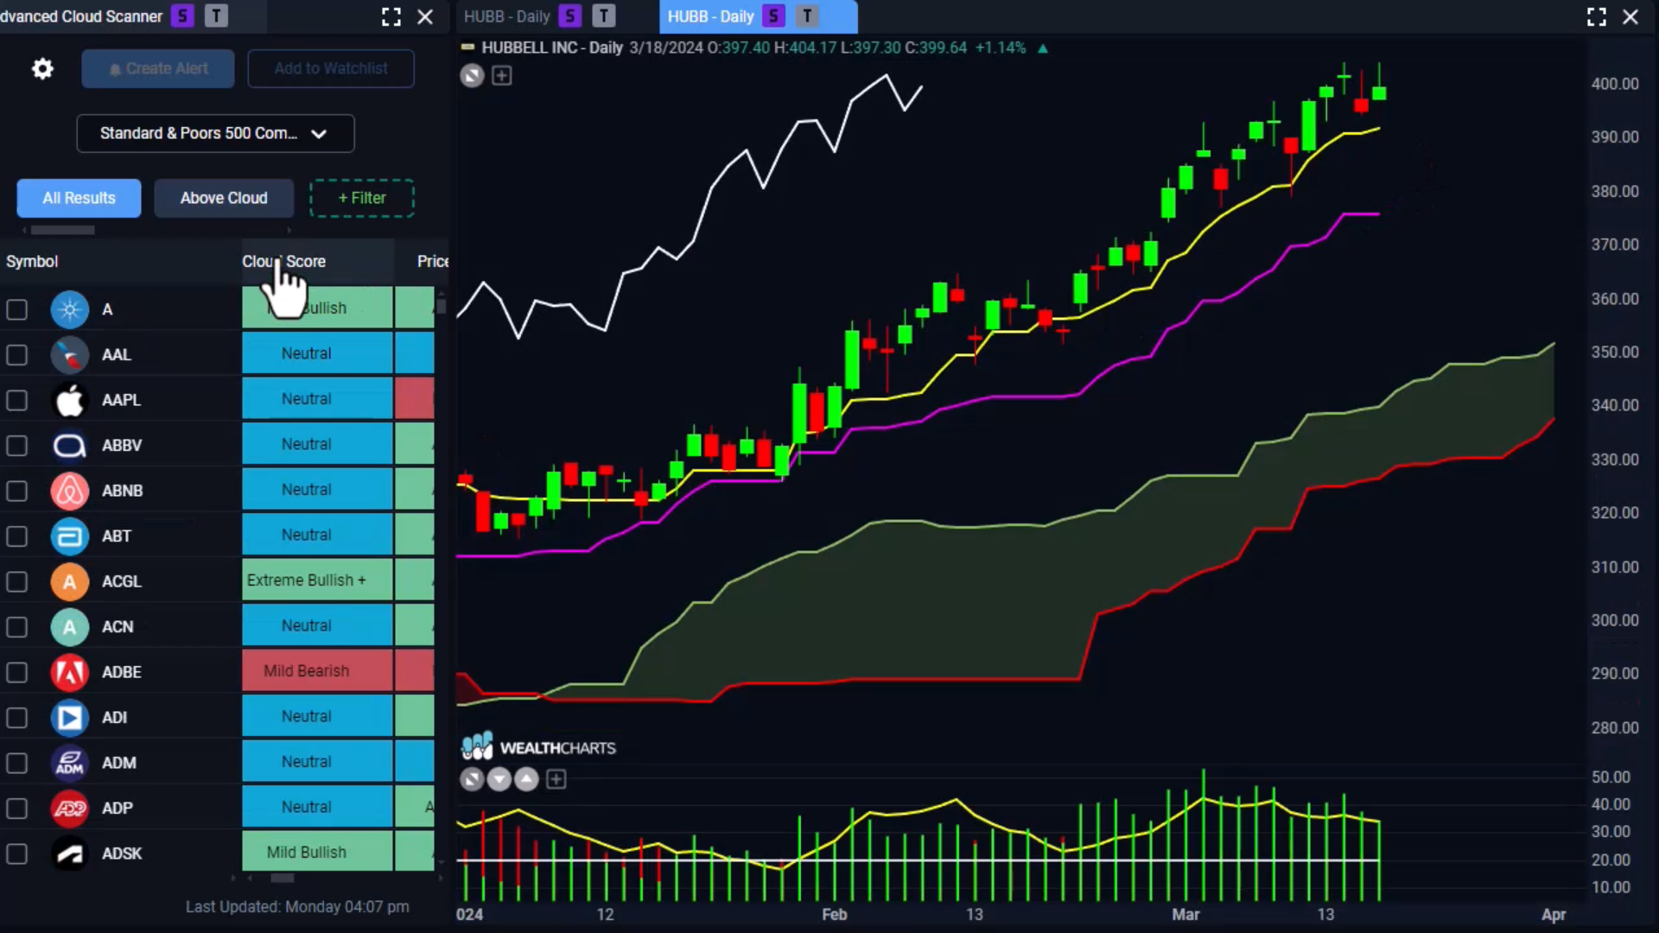Click the HUBBELL INC - Daily chart title

[552, 48]
